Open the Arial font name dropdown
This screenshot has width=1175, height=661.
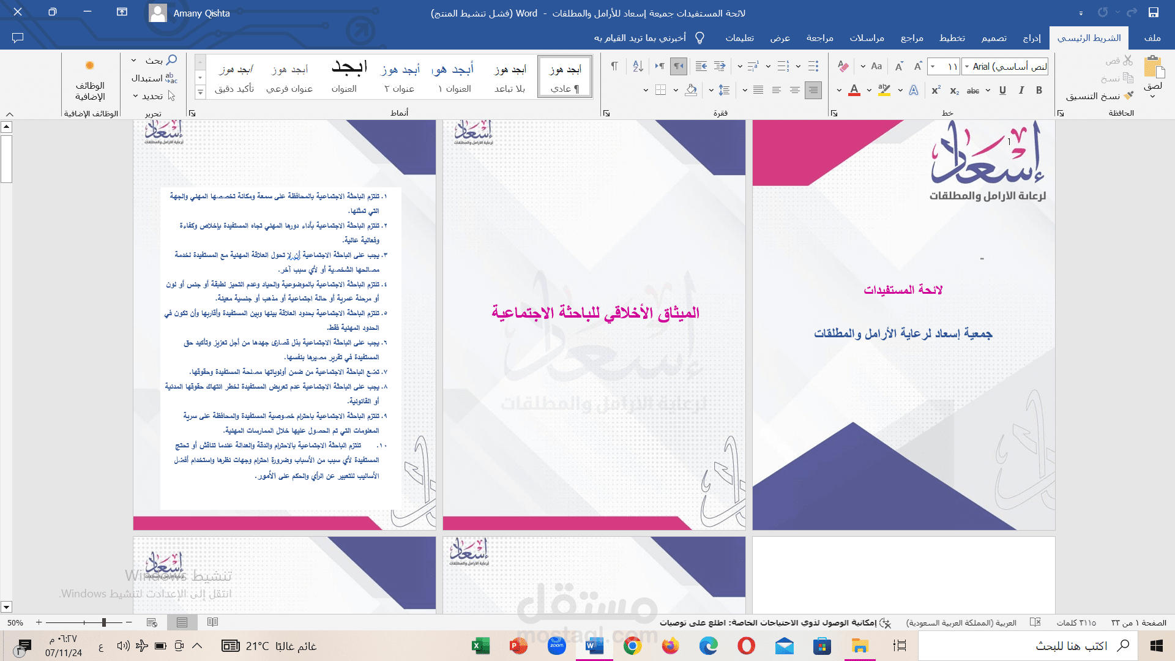966,66
